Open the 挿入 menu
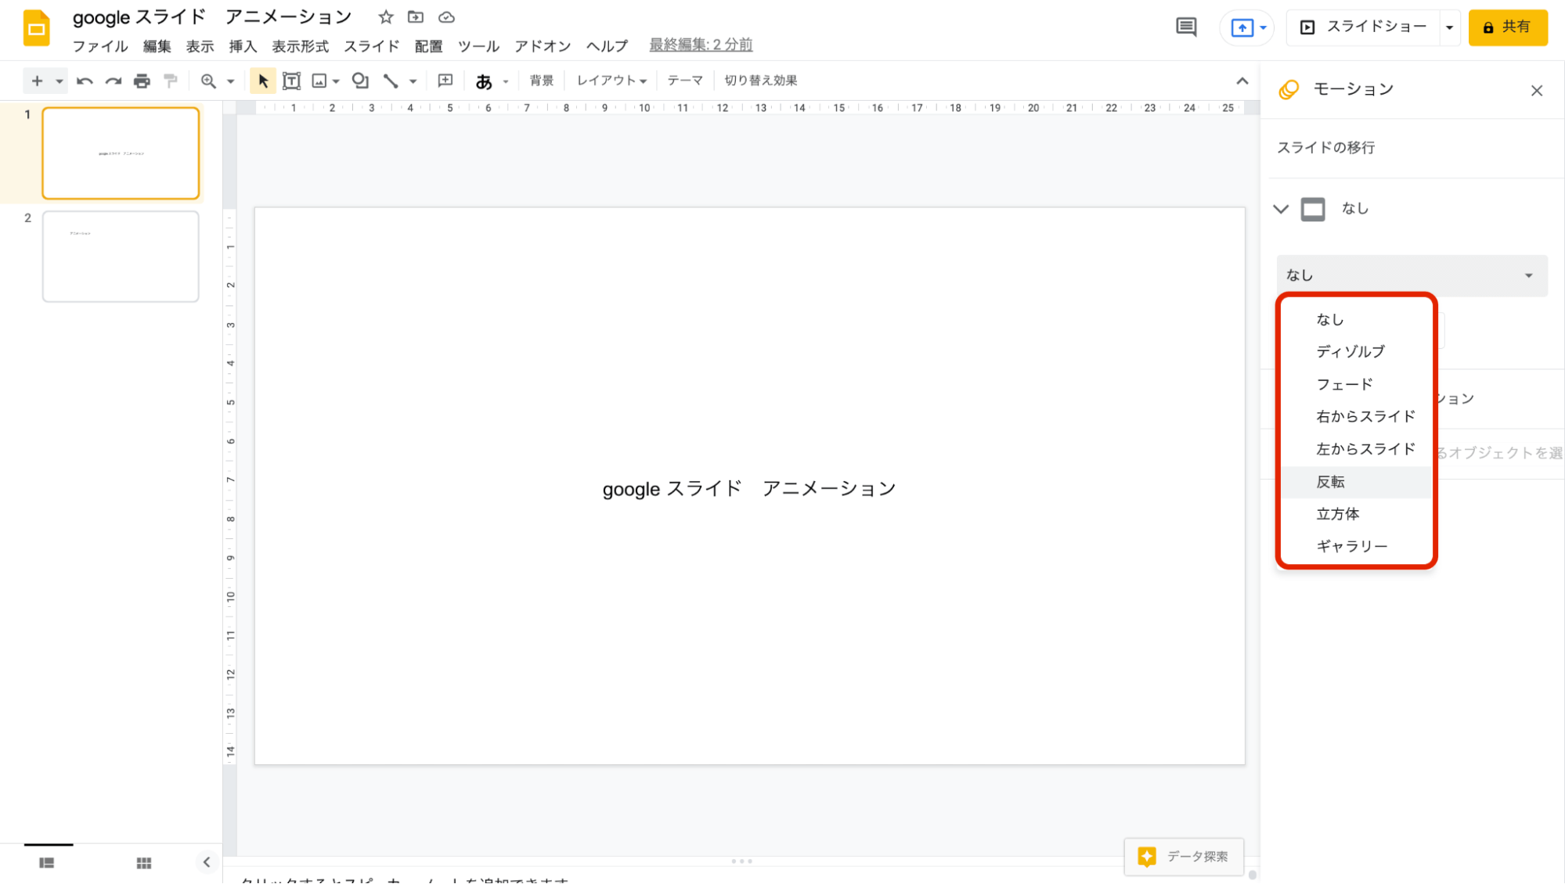Viewport: 1565px width, 884px height. coord(243,46)
